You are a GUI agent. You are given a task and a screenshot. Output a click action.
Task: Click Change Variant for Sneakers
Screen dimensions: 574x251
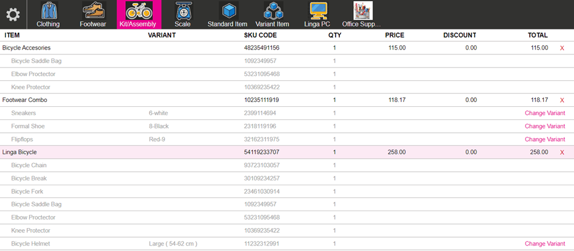(x=544, y=113)
